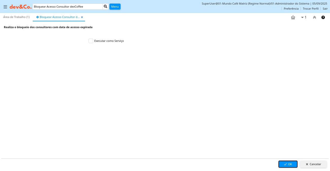330x171 pixels.
Task: Click the Cancelar button
Action: pyautogui.click(x=313, y=164)
